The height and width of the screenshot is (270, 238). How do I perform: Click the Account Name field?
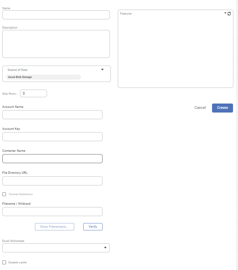click(52, 115)
